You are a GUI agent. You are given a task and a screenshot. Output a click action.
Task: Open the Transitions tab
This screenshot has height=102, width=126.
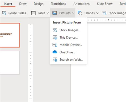(x=58, y=4)
